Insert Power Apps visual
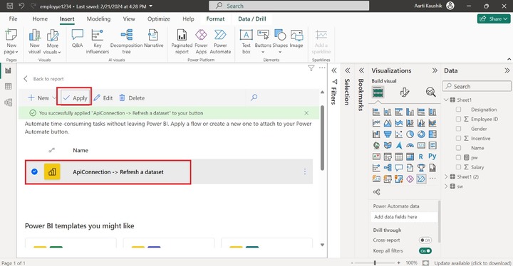The image size is (513, 266). pos(201,41)
